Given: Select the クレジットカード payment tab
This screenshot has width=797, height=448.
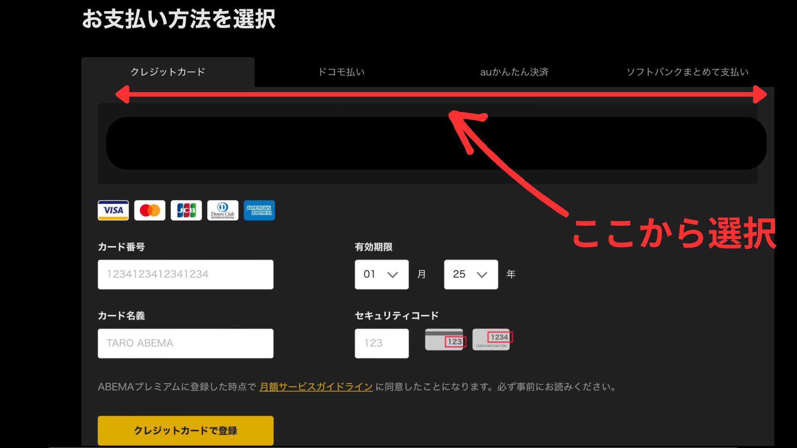Looking at the screenshot, I should 168,72.
